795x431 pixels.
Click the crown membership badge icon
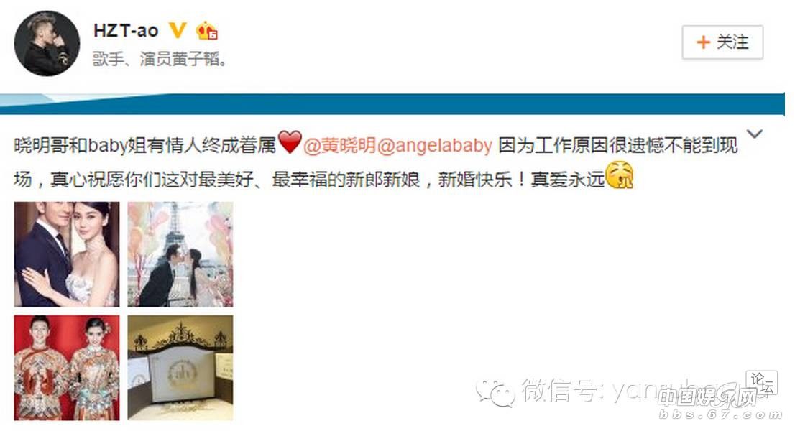pyautogui.click(x=207, y=31)
